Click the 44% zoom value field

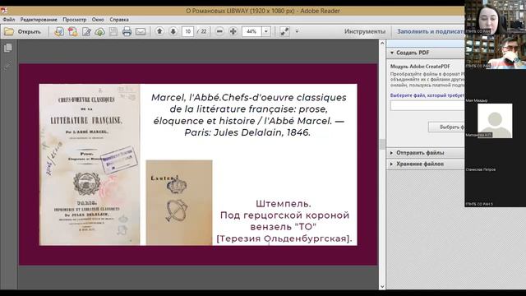coord(252,31)
